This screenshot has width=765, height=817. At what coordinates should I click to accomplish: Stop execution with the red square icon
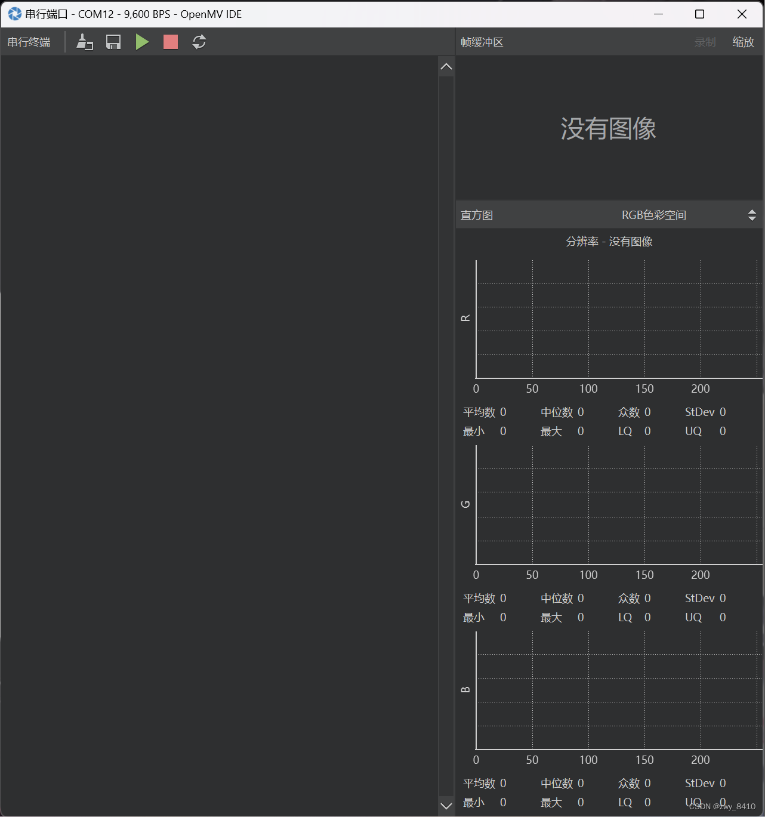(170, 42)
